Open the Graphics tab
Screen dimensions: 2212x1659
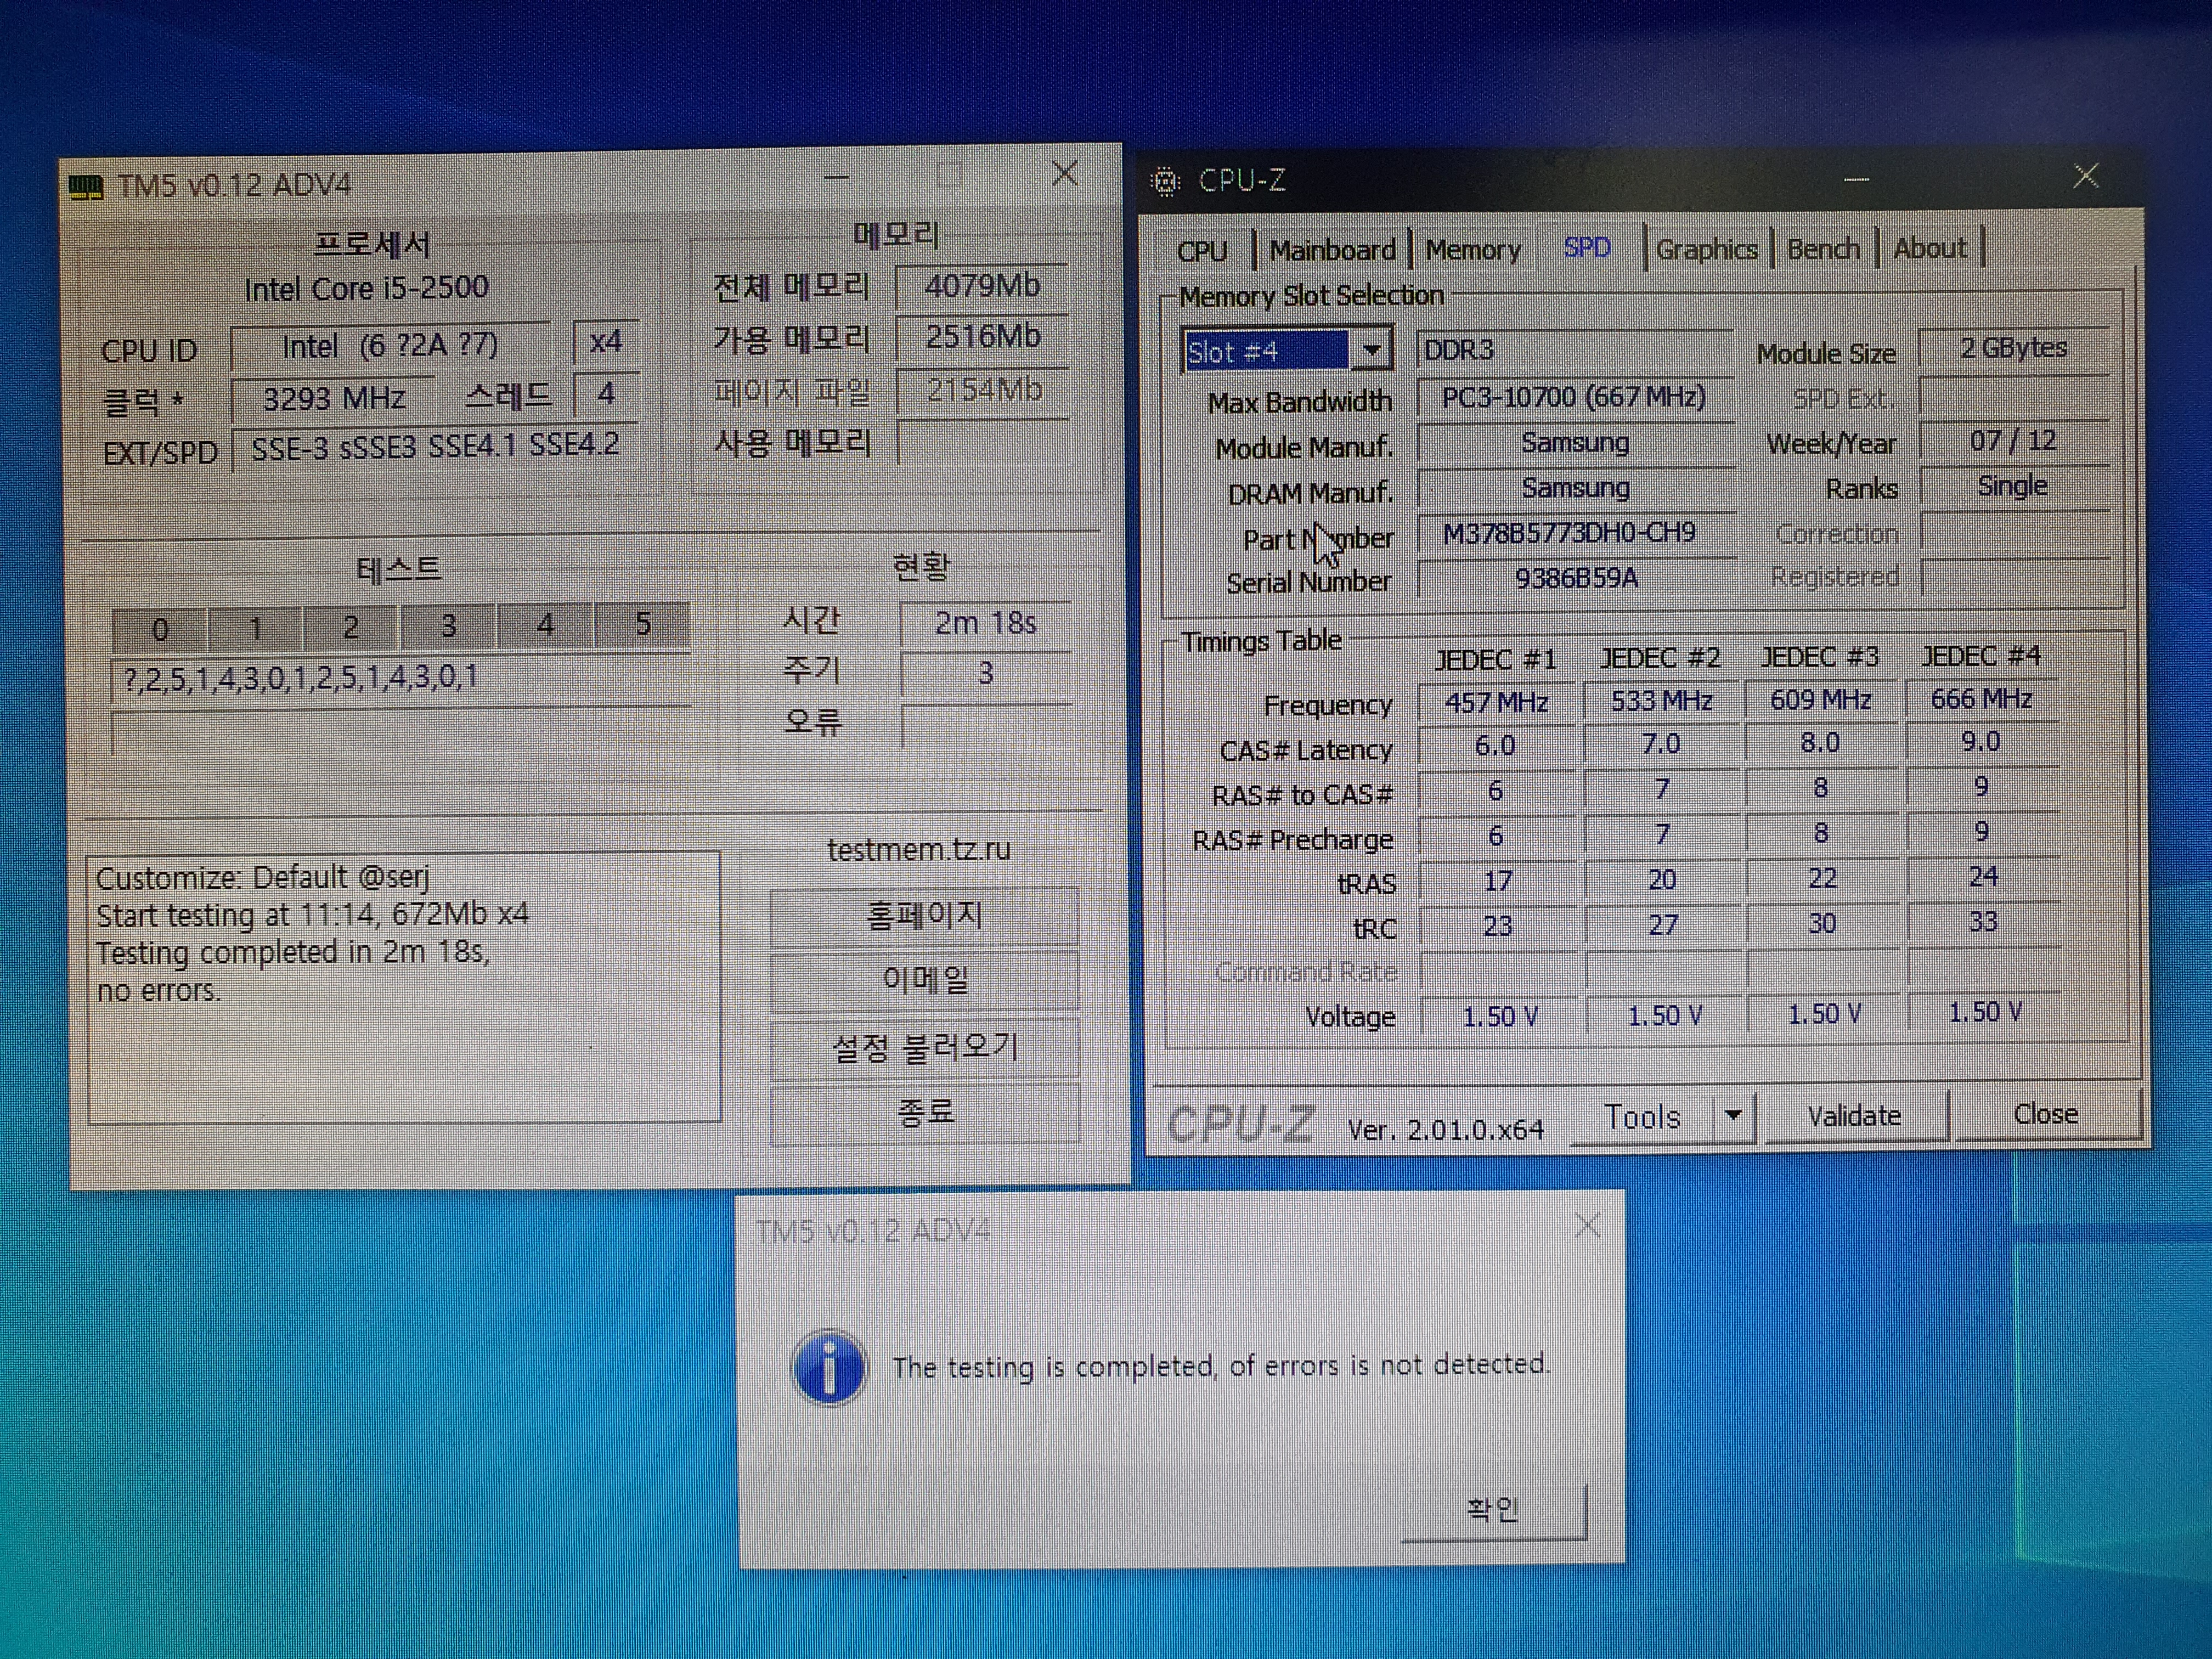1706,249
